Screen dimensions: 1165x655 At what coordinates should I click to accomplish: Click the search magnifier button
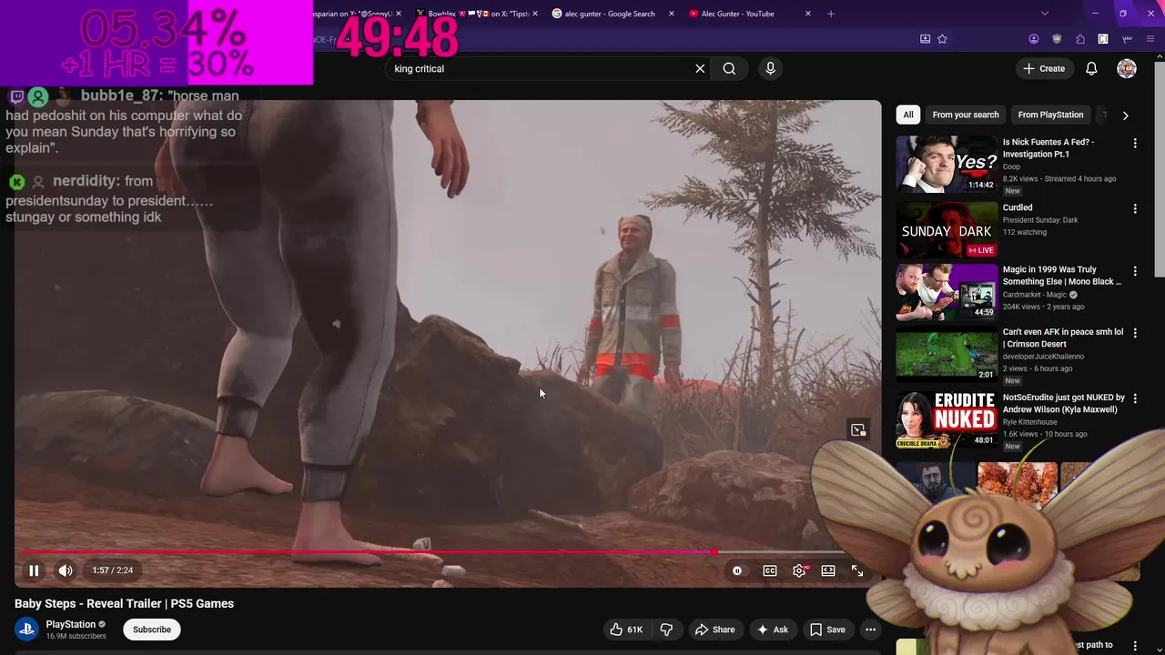[x=729, y=68]
